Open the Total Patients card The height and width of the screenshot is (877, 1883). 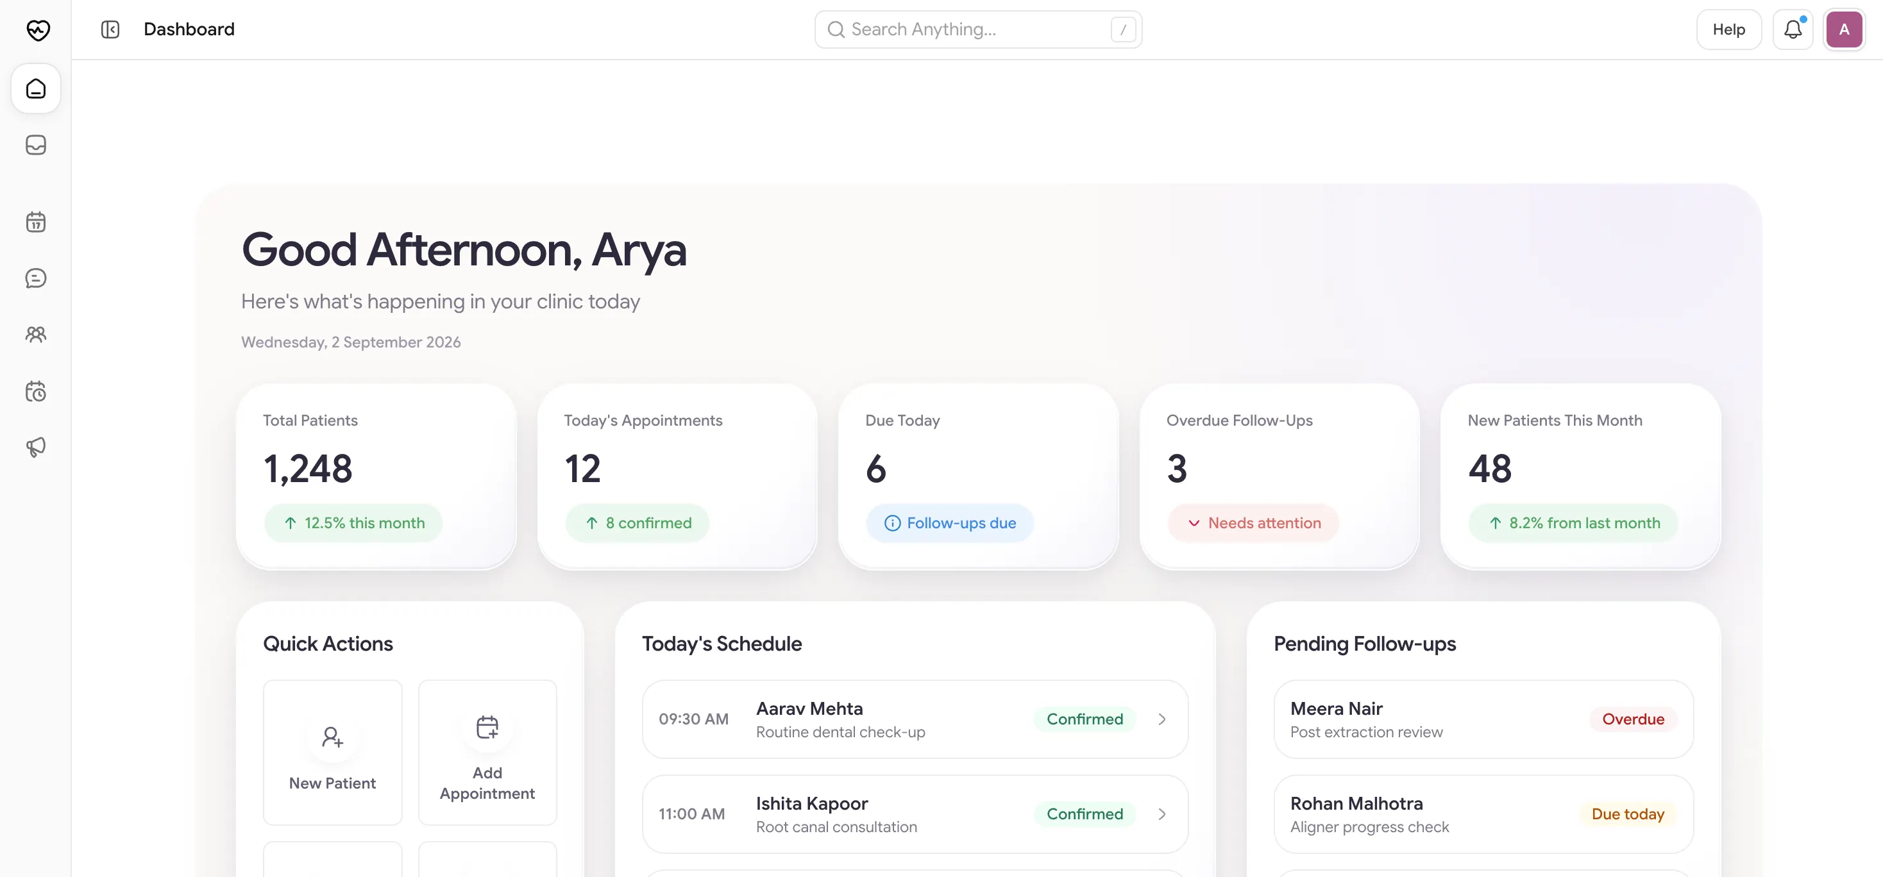coord(376,476)
